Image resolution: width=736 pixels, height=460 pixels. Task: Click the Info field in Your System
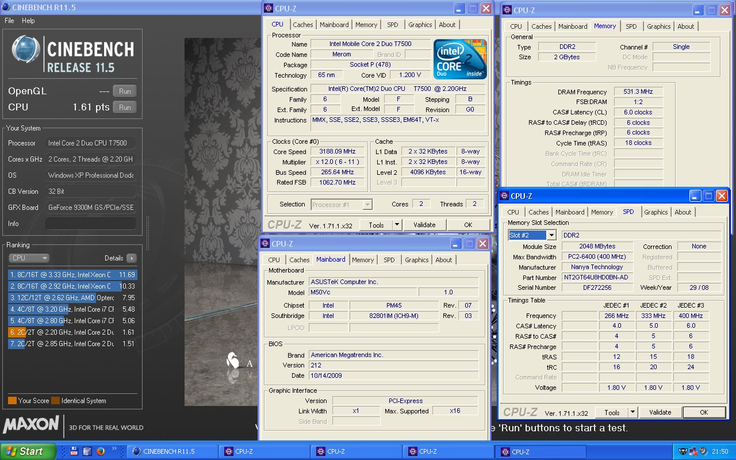pos(91,224)
